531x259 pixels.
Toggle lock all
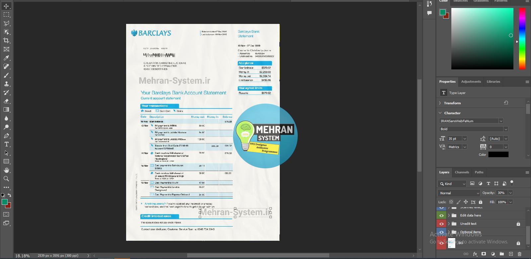pyautogui.click(x=481, y=202)
